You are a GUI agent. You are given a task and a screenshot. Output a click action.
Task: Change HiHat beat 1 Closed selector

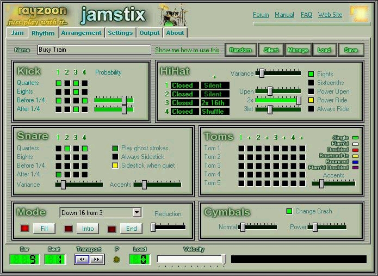[x=185, y=85]
